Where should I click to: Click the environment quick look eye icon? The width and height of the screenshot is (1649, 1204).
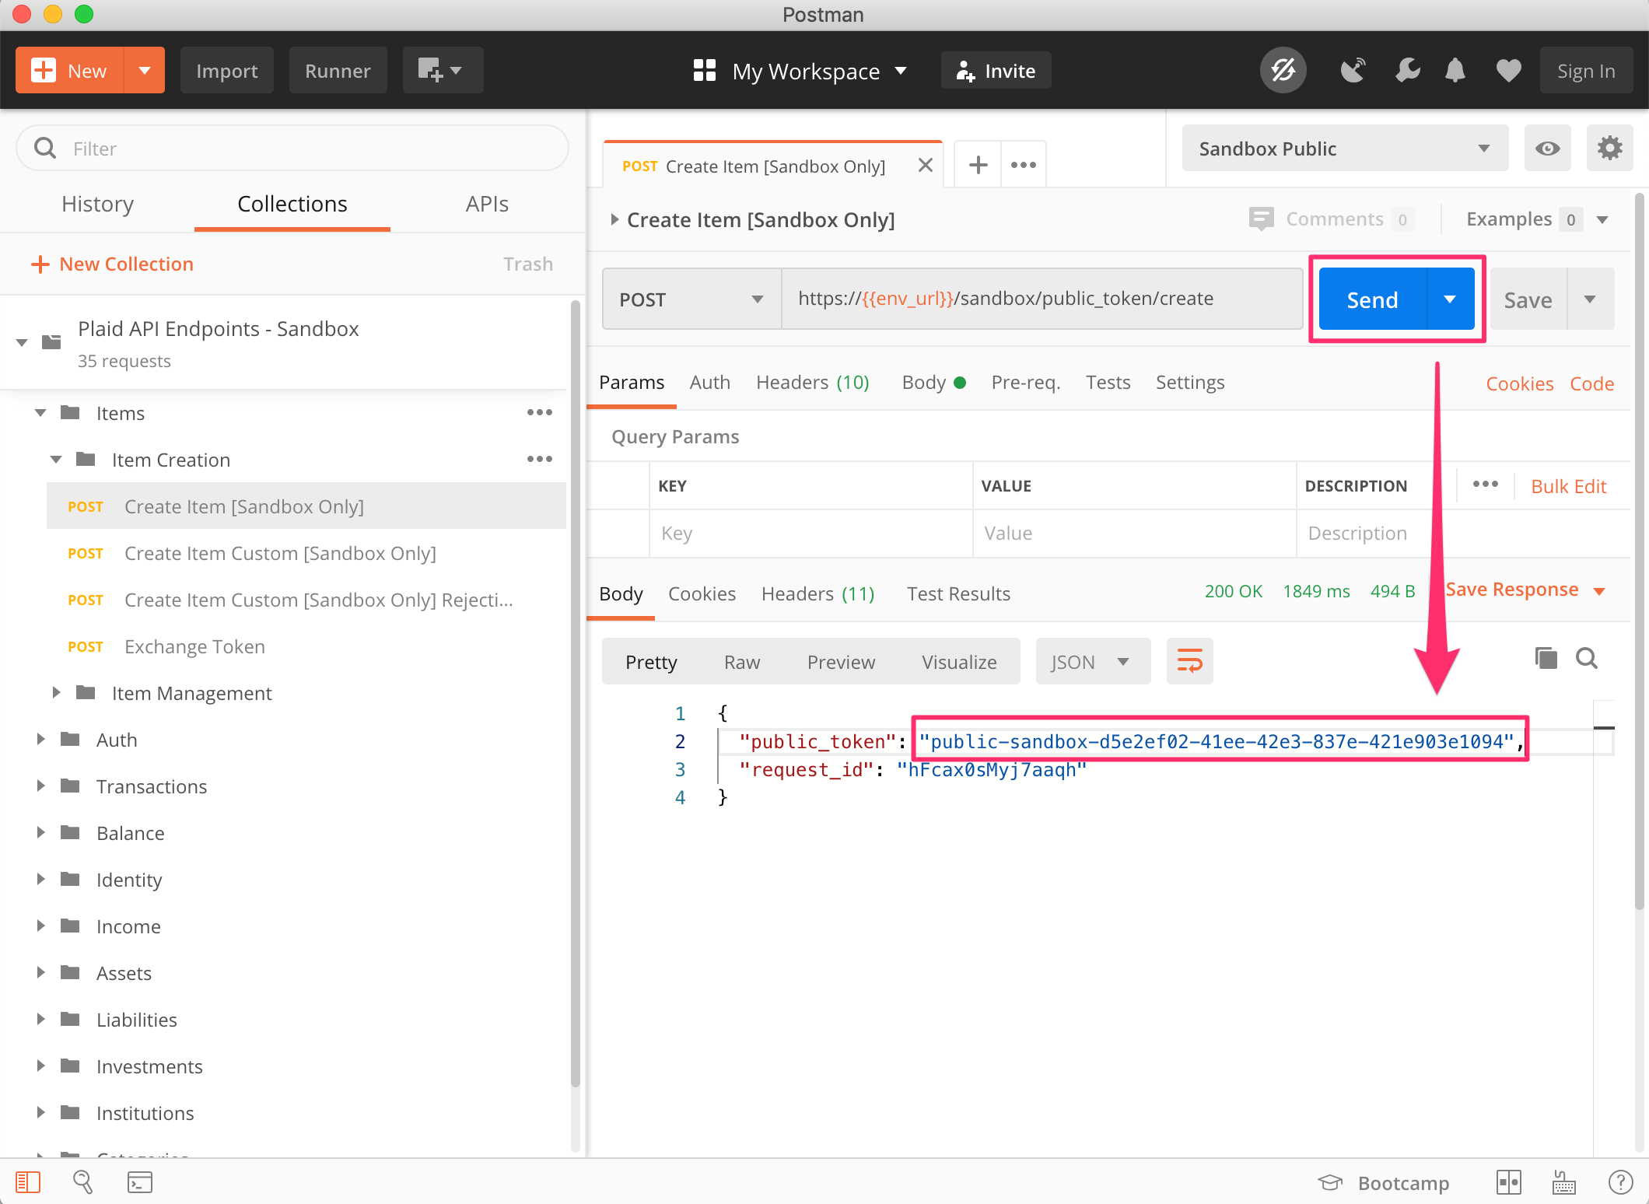[1547, 148]
